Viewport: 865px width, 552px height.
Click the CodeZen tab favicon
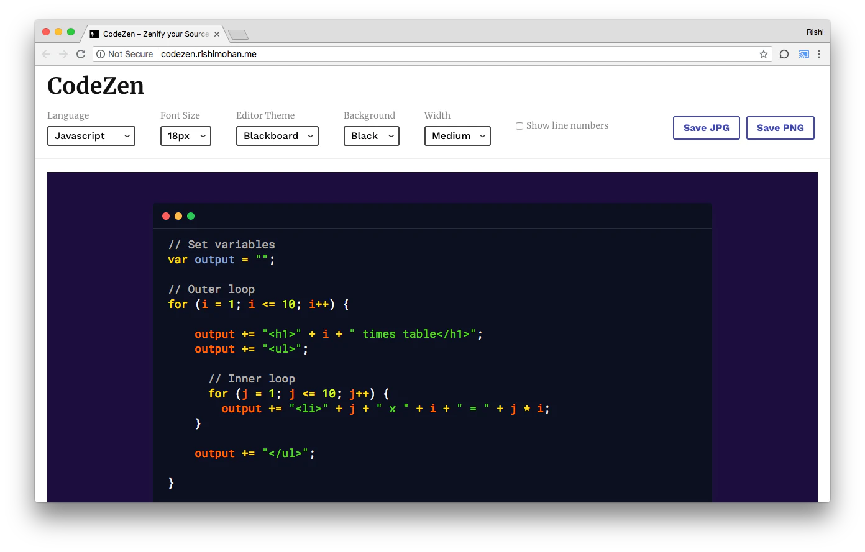(x=94, y=34)
